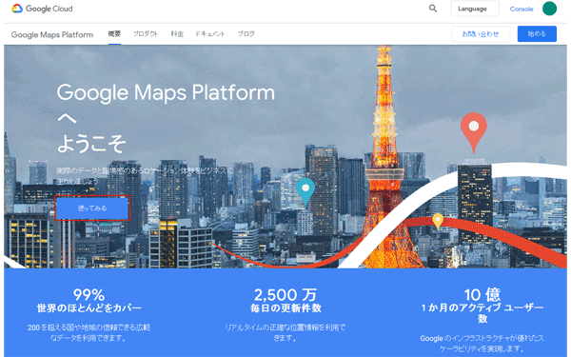Go to the Console link
571x357 pixels.
pos(522,10)
